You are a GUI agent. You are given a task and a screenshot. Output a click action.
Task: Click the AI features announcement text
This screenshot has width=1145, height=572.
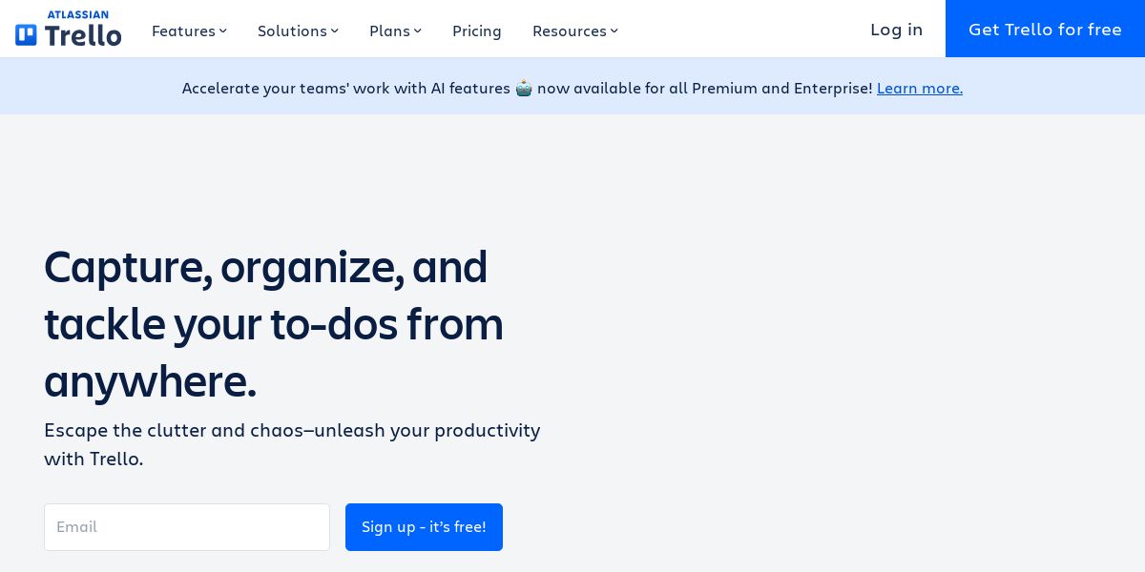(x=345, y=89)
